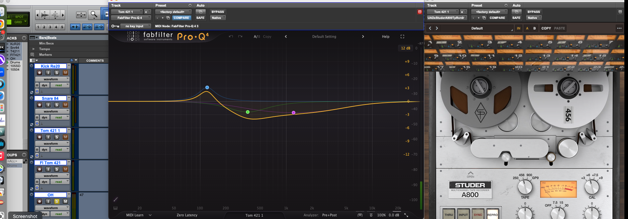628x219 pixels.
Task: Open Chrome from the macOS dock
Action: point(1,24)
